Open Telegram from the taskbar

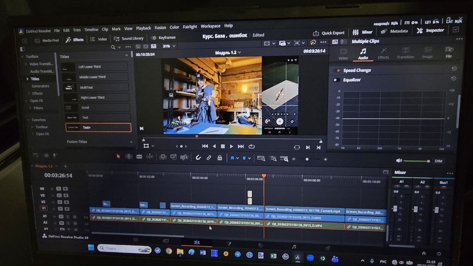coord(238,254)
